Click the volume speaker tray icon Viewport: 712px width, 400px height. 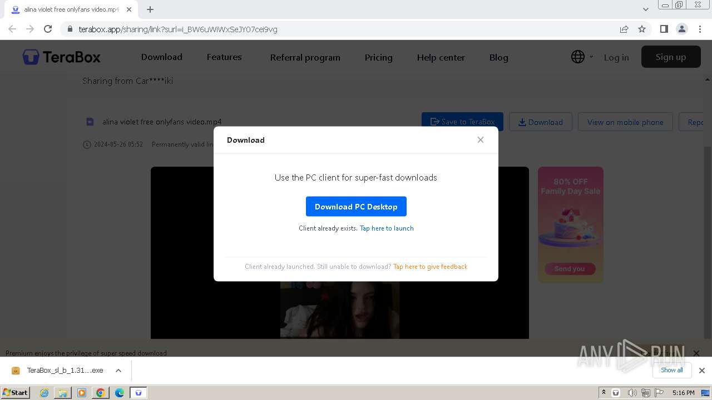click(632, 393)
